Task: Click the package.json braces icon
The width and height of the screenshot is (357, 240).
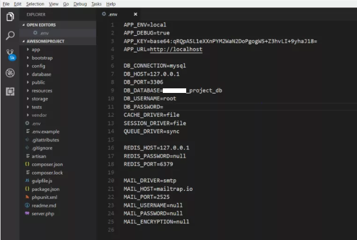Action: pos(27,189)
